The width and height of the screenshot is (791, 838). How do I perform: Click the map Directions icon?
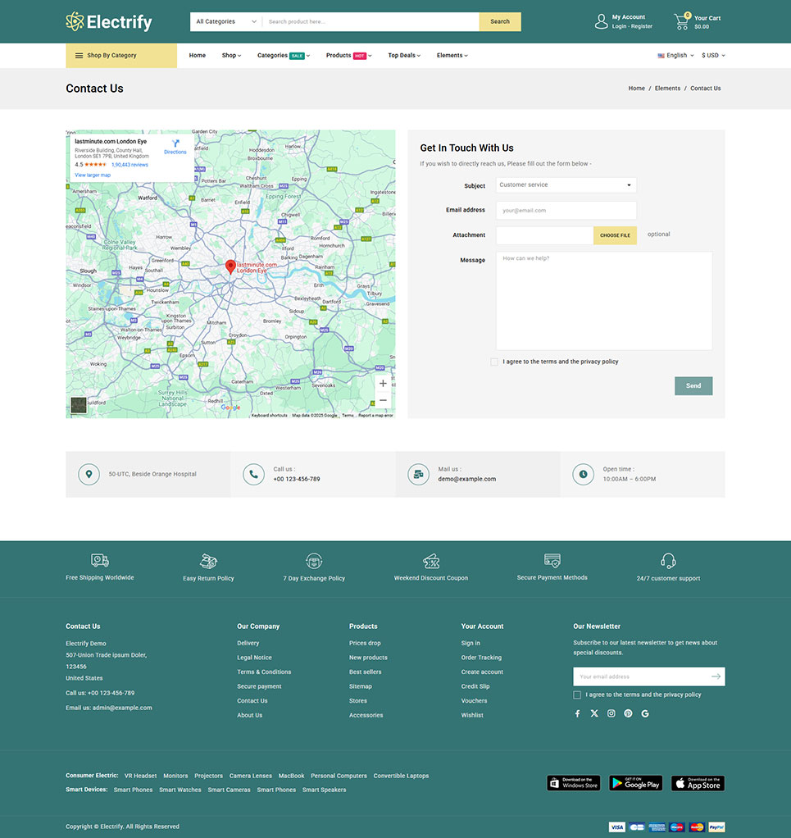[x=175, y=143]
